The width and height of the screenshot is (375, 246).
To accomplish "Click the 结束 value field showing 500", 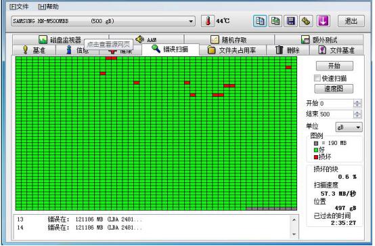I will point(336,115).
